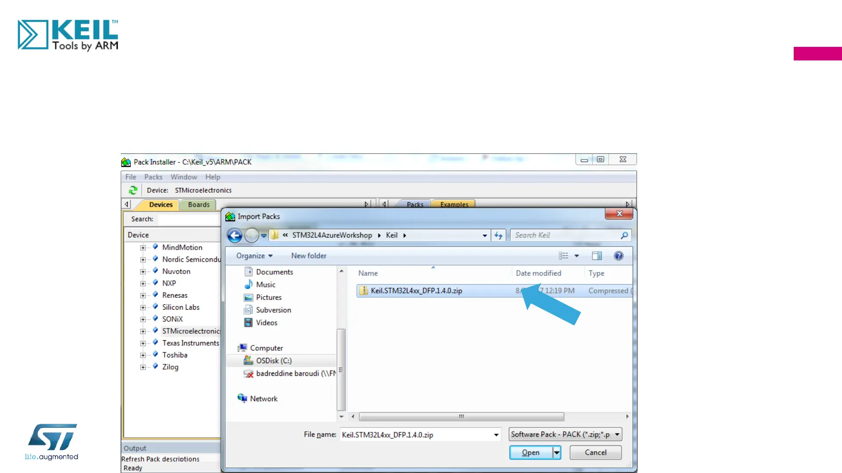Open the blue help question mark
This screenshot has height=473, width=842.
point(619,256)
